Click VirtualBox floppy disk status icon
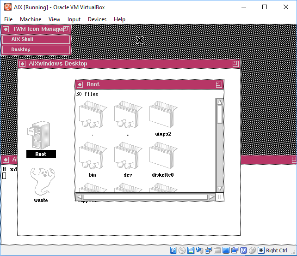 coord(191,250)
